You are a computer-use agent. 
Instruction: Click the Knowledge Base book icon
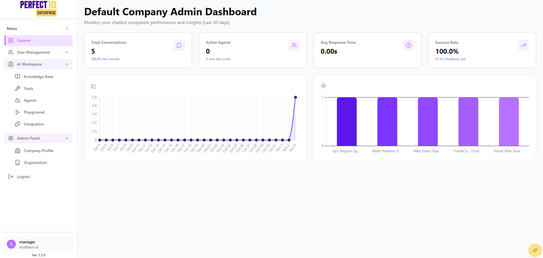[18, 77]
